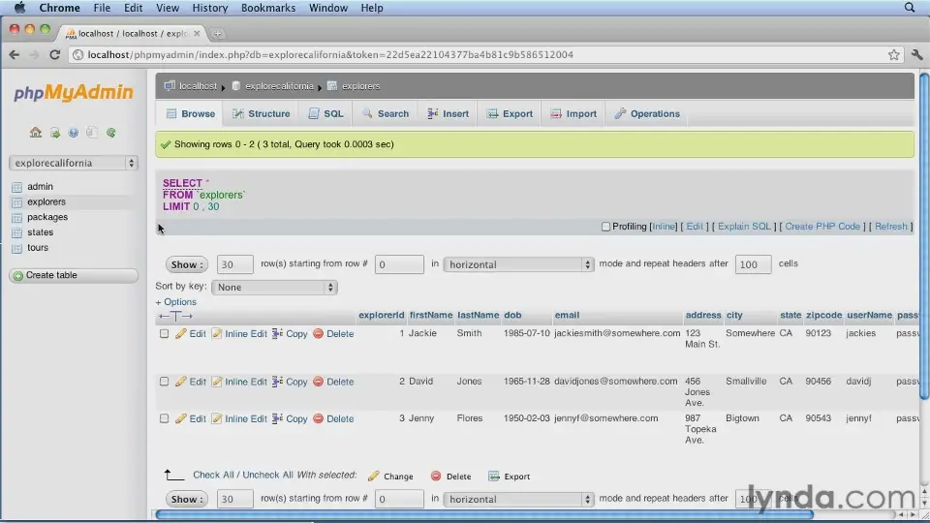Click the table icon beside states
The width and height of the screenshot is (930, 523).
[x=16, y=233]
